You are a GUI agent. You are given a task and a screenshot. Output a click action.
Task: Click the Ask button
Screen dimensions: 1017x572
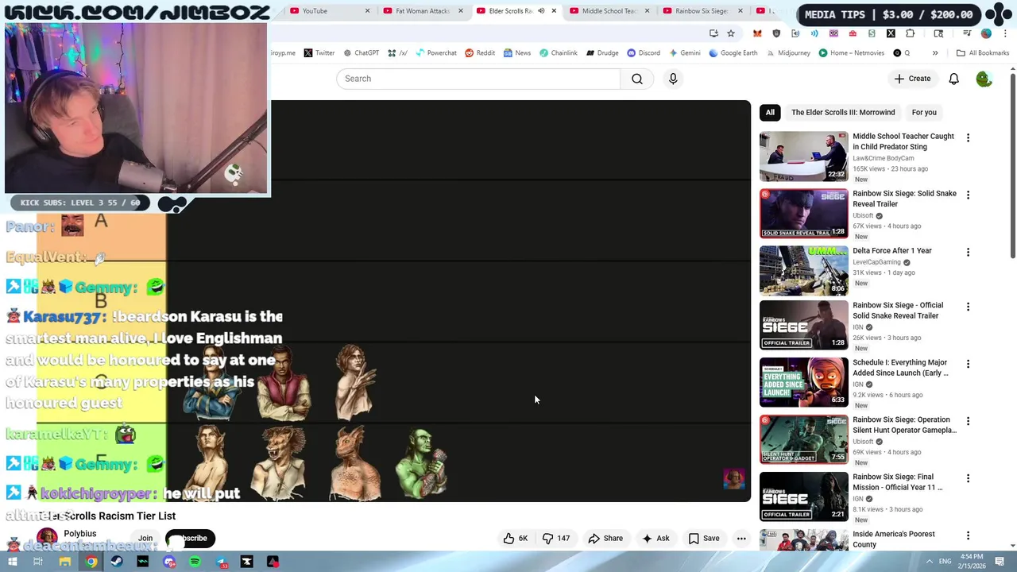point(655,538)
